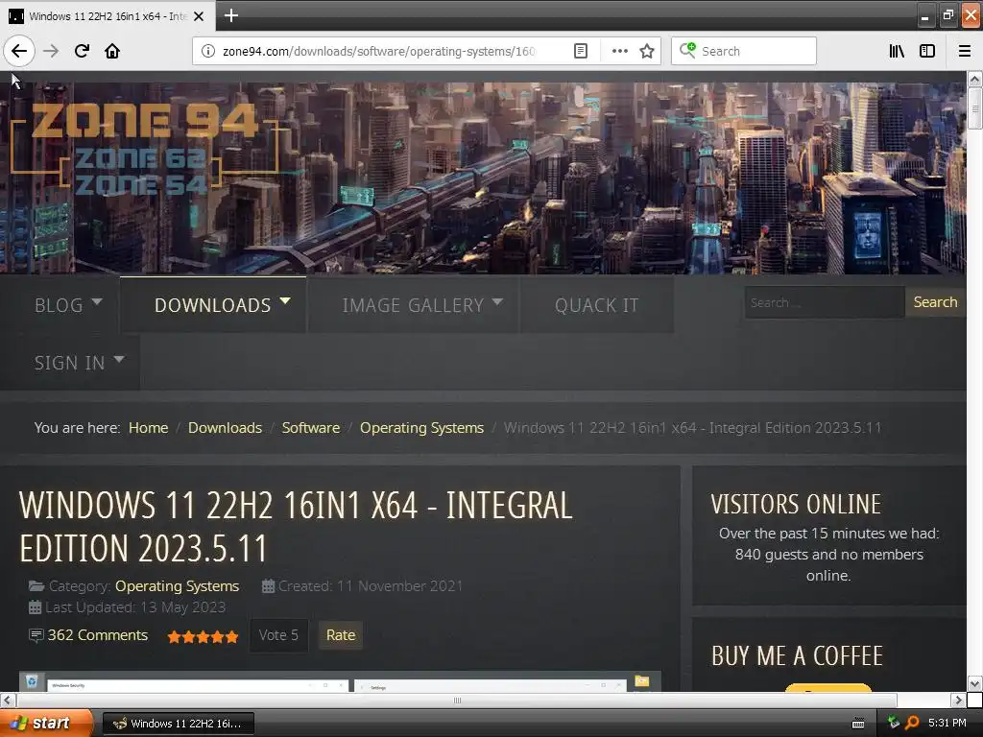The image size is (983, 737).
Task: Select Windows 11 22H2 taskbar window button
Action: 178,724
